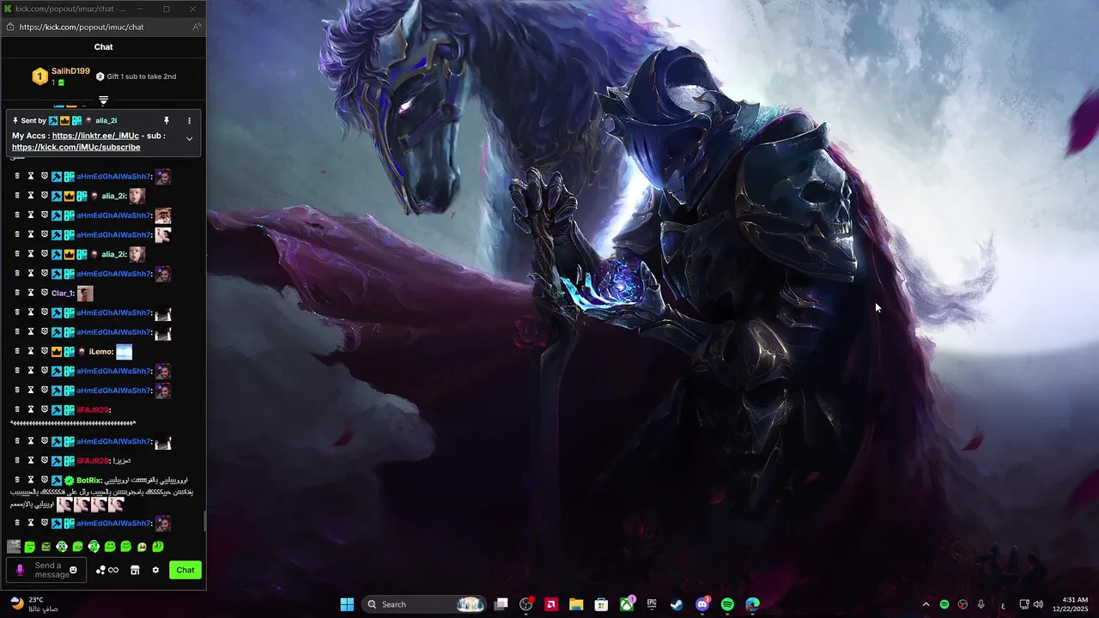Image resolution: width=1099 pixels, height=618 pixels.
Task: Open Epic Games Launcher from the taskbar
Action: (652, 604)
